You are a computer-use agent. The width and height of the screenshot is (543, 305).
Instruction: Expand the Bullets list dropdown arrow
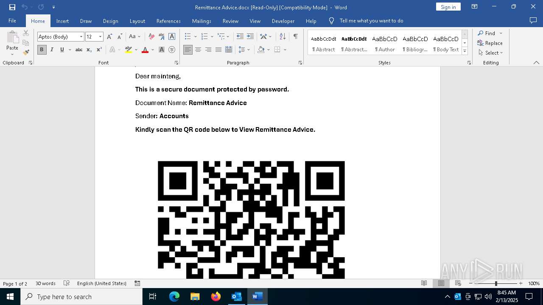(196, 37)
